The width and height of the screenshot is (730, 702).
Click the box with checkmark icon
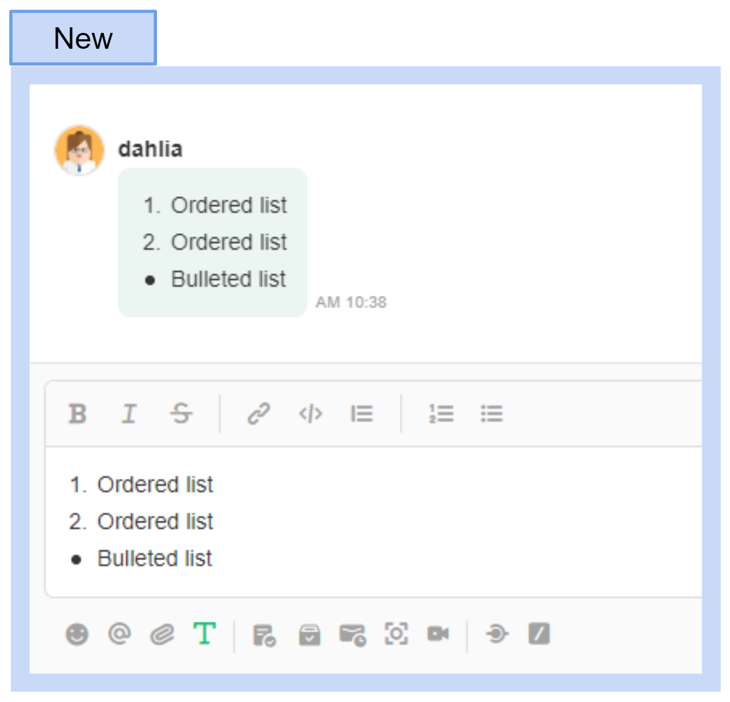309,635
